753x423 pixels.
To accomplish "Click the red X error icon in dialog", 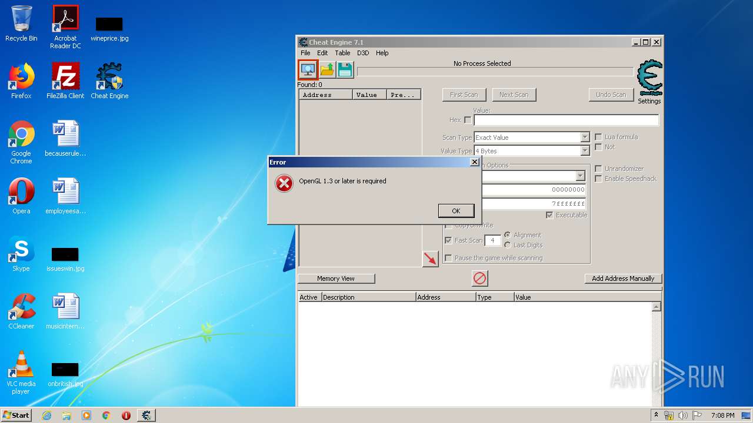I will 284,184.
